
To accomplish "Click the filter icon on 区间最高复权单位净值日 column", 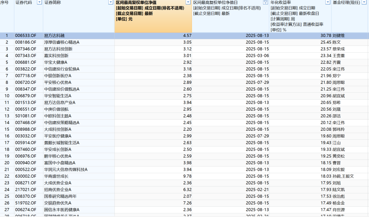I will point(265,2).
